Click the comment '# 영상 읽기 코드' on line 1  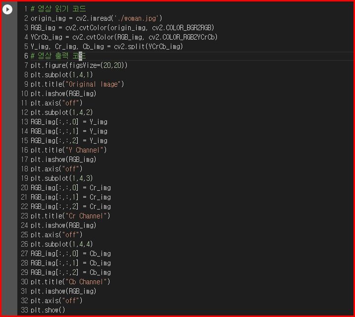pyautogui.click(x=58, y=9)
